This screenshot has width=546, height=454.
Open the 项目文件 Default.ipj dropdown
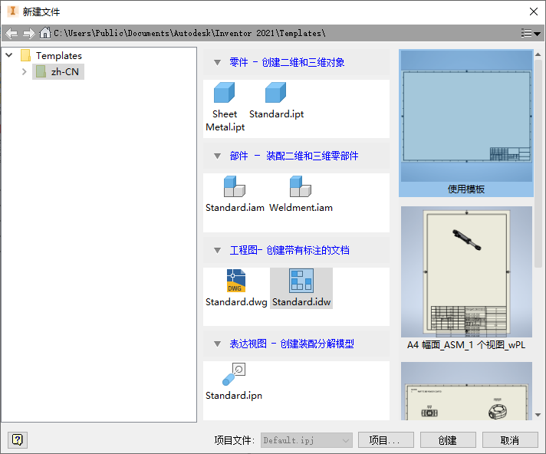[x=307, y=440]
